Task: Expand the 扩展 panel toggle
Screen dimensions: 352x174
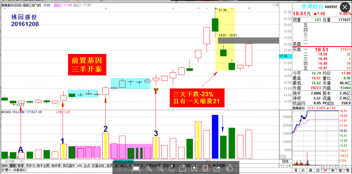Action: (x=7, y=170)
